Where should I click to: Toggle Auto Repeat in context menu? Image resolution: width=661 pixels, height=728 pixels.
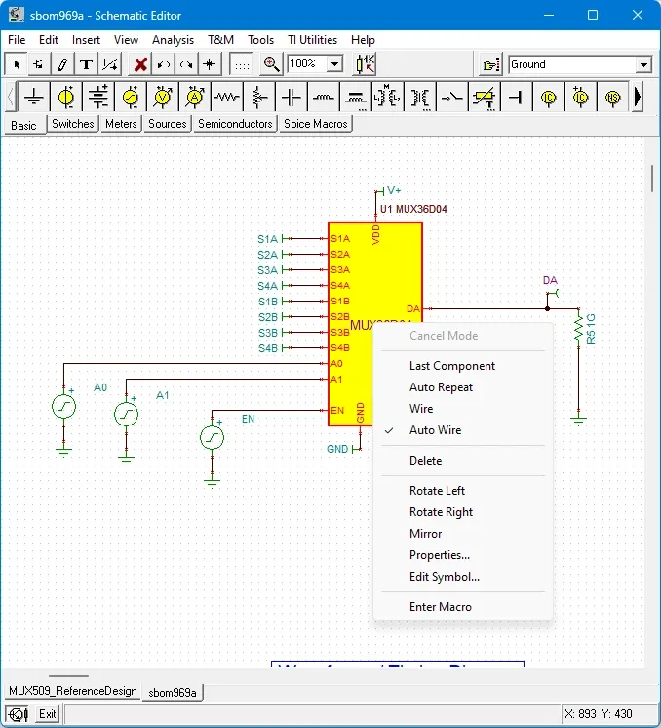pyautogui.click(x=462, y=387)
